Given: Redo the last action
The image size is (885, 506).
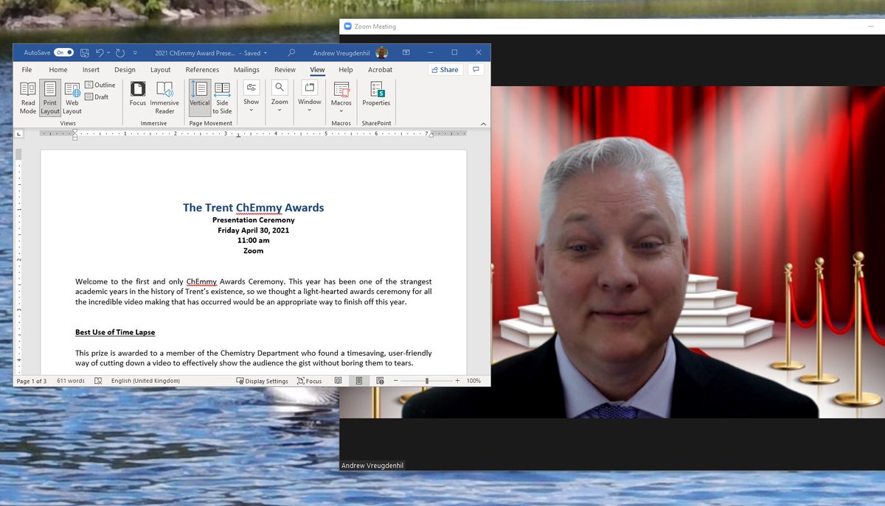Looking at the screenshot, I should click(x=122, y=53).
